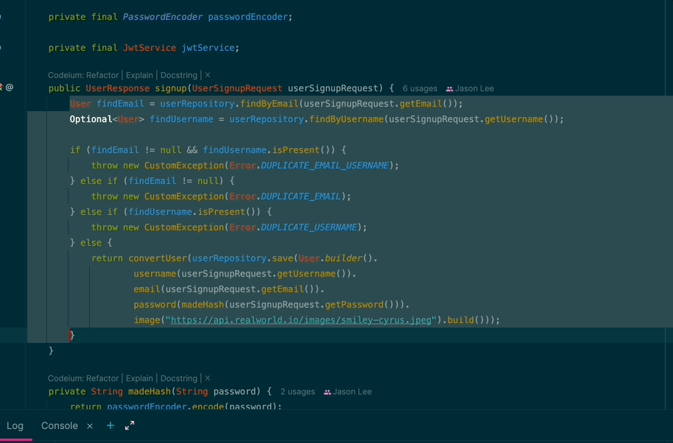Close the Console tab
673x443 pixels.
coord(90,426)
